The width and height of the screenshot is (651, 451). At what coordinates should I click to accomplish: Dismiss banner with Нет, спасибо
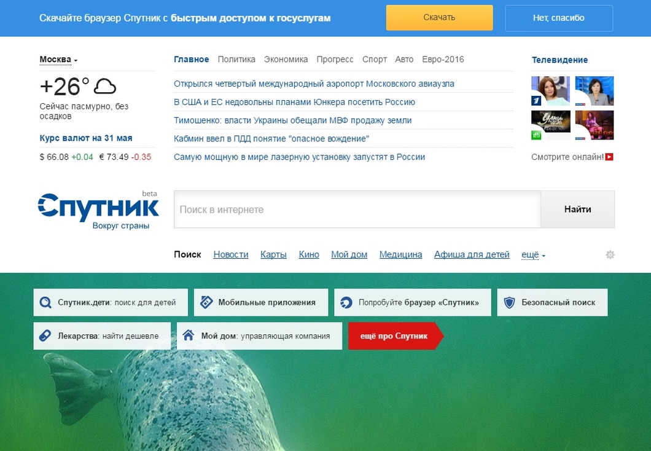click(x=559, y=18)
